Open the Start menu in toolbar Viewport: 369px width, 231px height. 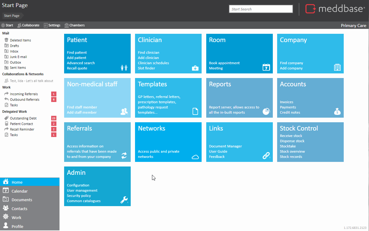pos(7,25)
